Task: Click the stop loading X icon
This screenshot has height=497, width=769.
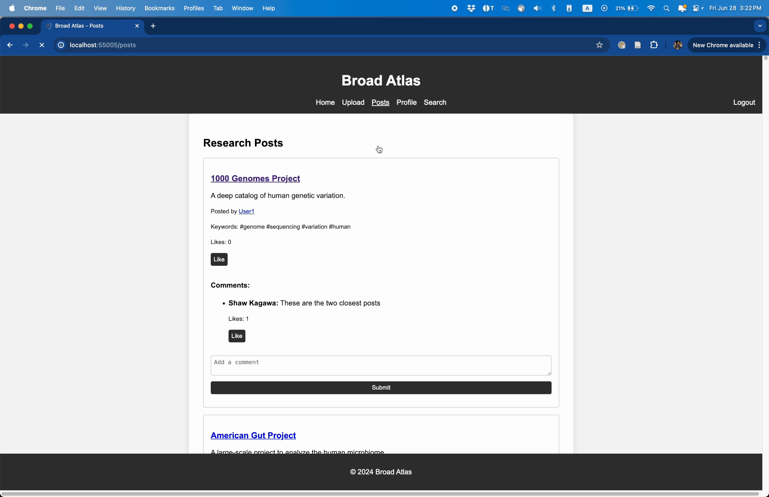Action: pyautogui.click(x=42, y=45)
